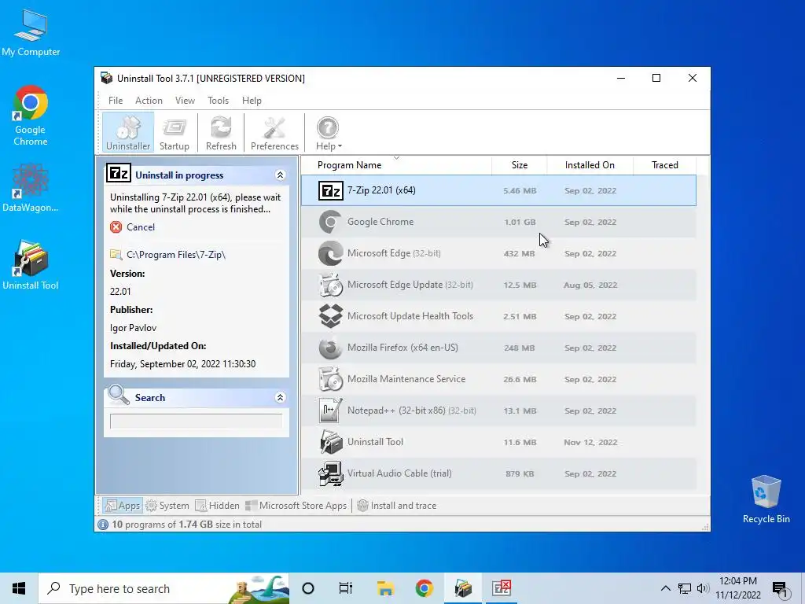Select the Mozilla Firefox program icon
The image size is (805, 604).
pyautogui.click(x=331, y=348)
